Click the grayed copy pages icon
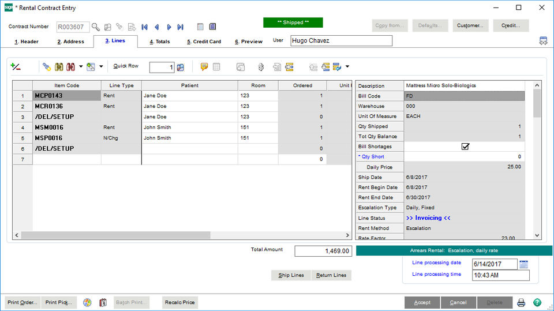This screenshot has height=311, width=554. tap(241, 67)
